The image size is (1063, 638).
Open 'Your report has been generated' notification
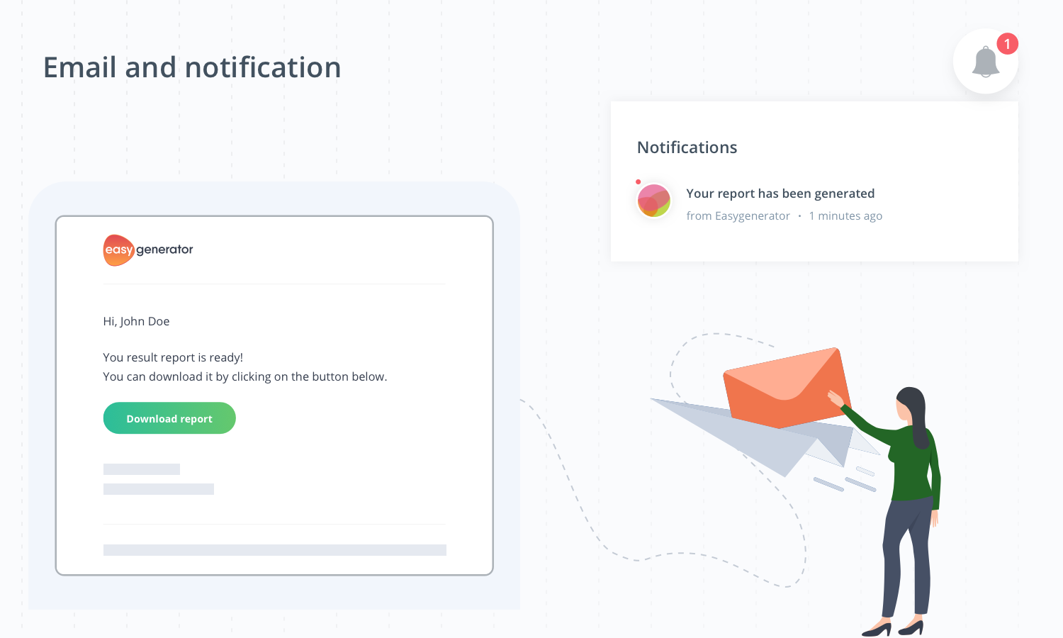click(x=780, y=194)
